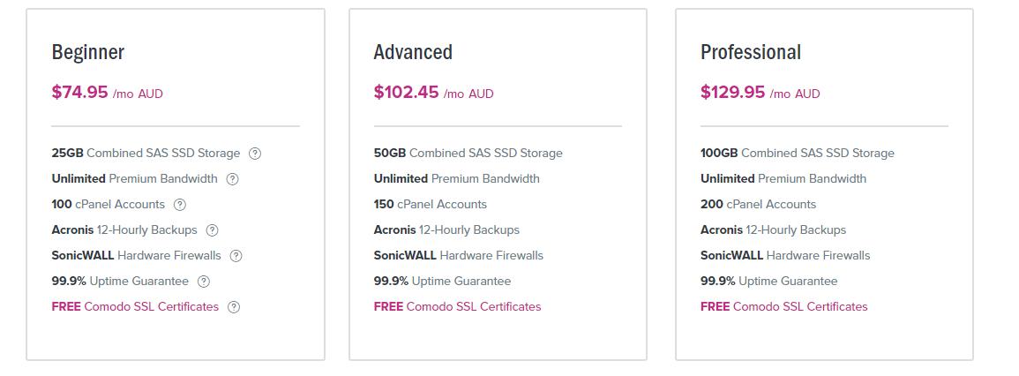Click 200 cPanel Accounts in Professional plan
Viewport: 1019px width, 376px height.
(758, 204)
